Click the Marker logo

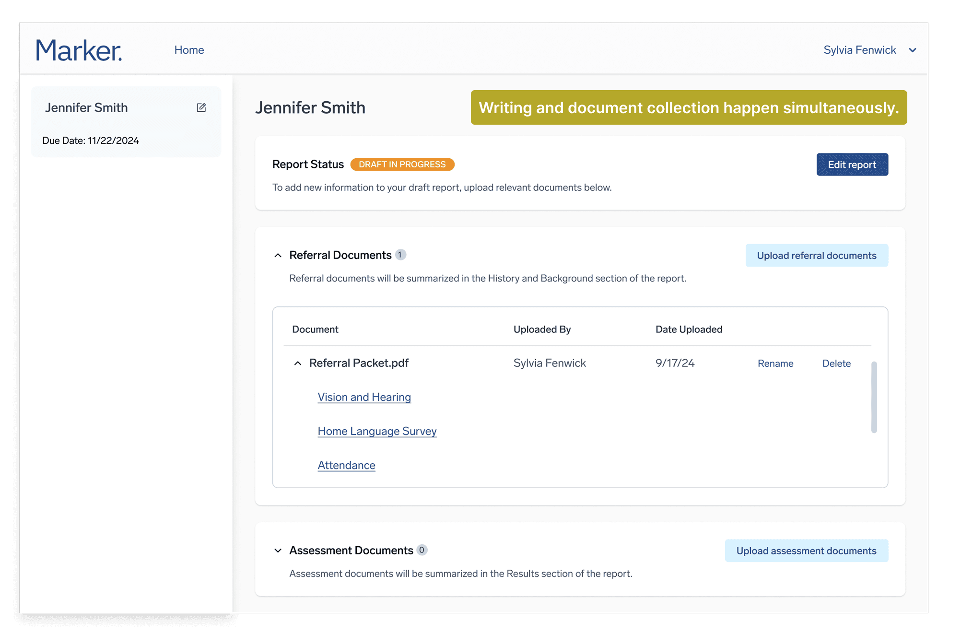pos(79,50)
